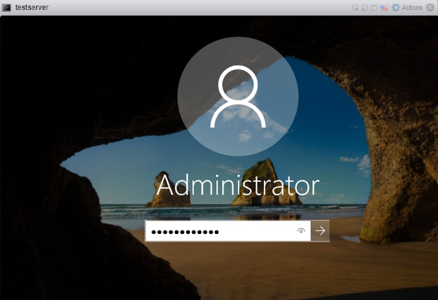Switch console to full window size icon

click(374, 8)
